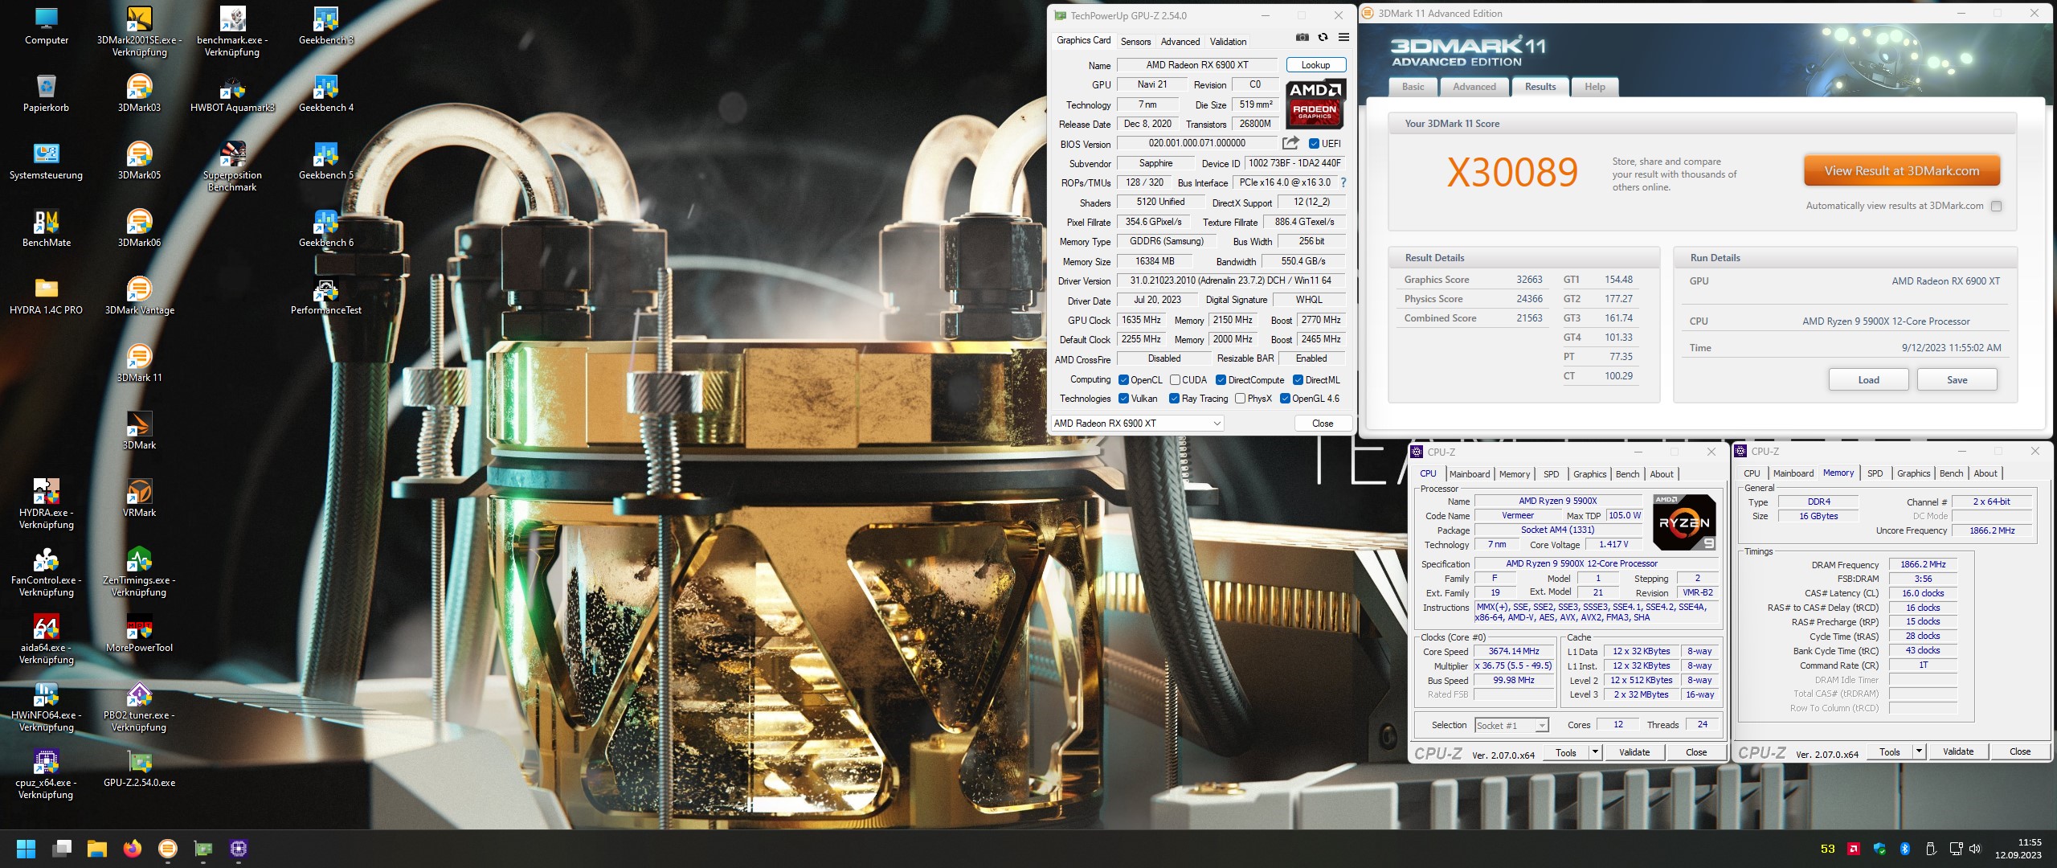Open File Explorer from the taskbar
The height and width of the screenshot is (868, 2057).
point(97,849)
